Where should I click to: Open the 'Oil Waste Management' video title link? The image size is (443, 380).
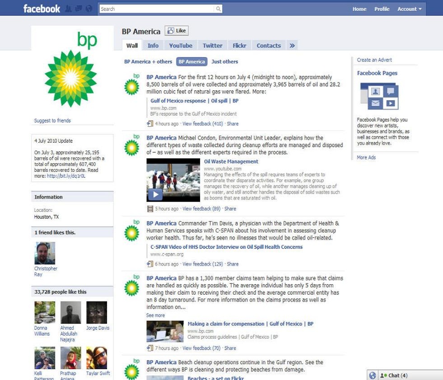(231, 162)
